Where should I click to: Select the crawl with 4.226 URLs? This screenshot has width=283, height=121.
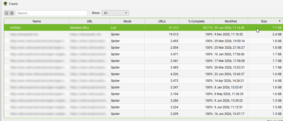tap(143, 74)
